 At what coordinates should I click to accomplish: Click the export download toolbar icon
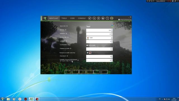pos(98,18)
